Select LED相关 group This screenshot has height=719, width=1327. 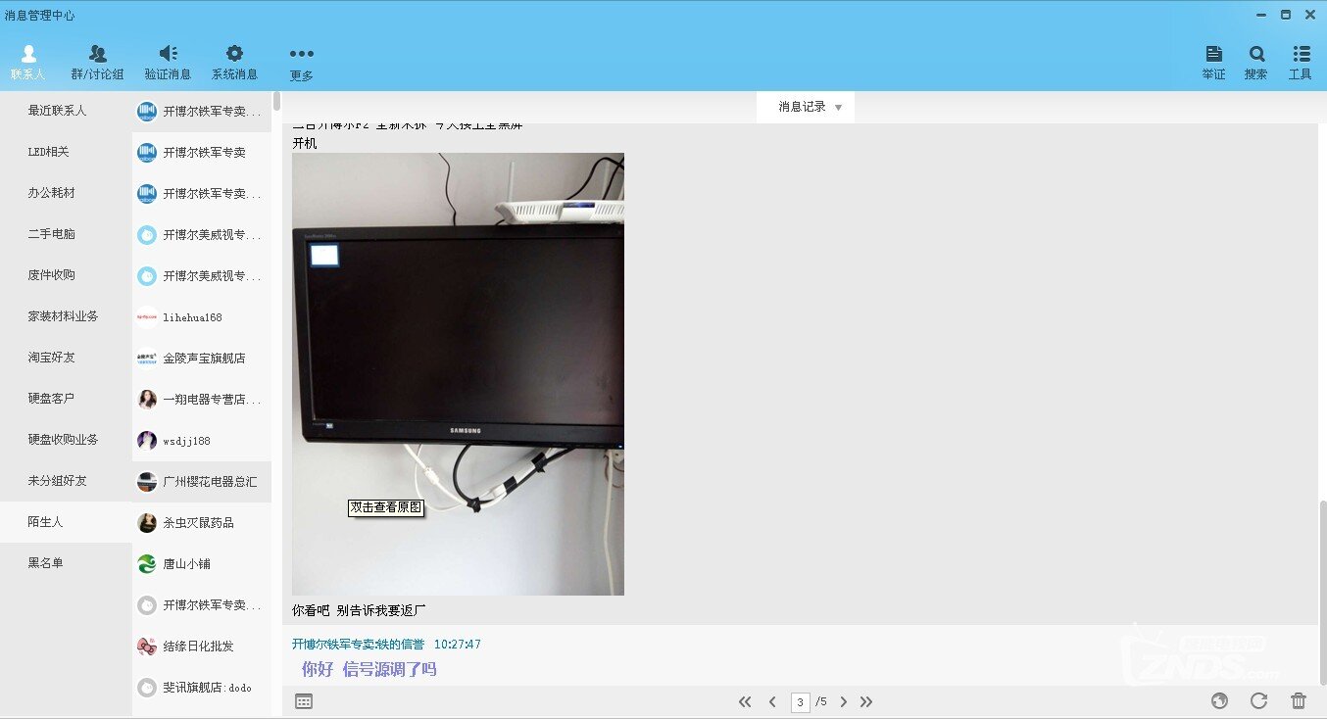[x=66, y=152]
